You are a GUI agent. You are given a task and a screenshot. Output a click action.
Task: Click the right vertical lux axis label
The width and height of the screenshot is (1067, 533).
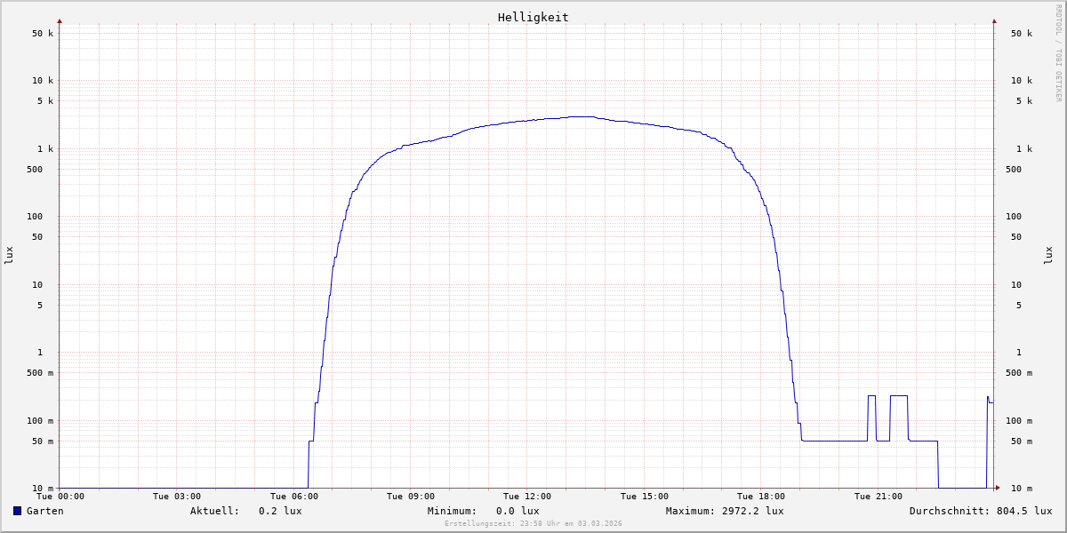[1048, 255]
